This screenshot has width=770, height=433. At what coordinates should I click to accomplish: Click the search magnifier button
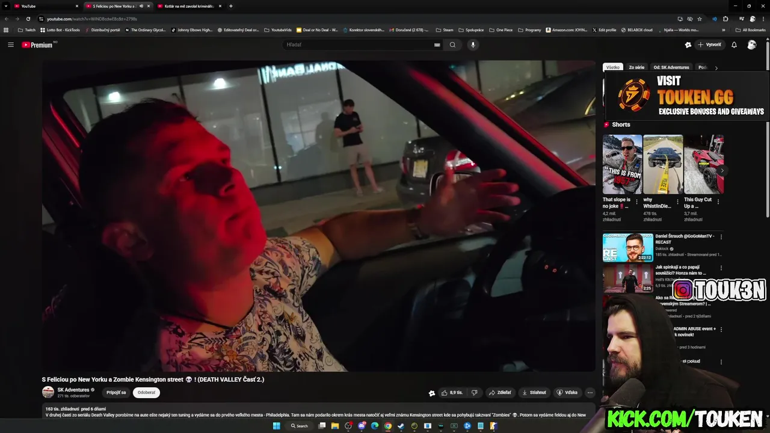(452, 45)
